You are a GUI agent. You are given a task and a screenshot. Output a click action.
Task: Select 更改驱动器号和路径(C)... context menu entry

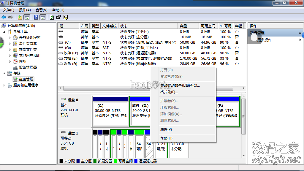180,85
